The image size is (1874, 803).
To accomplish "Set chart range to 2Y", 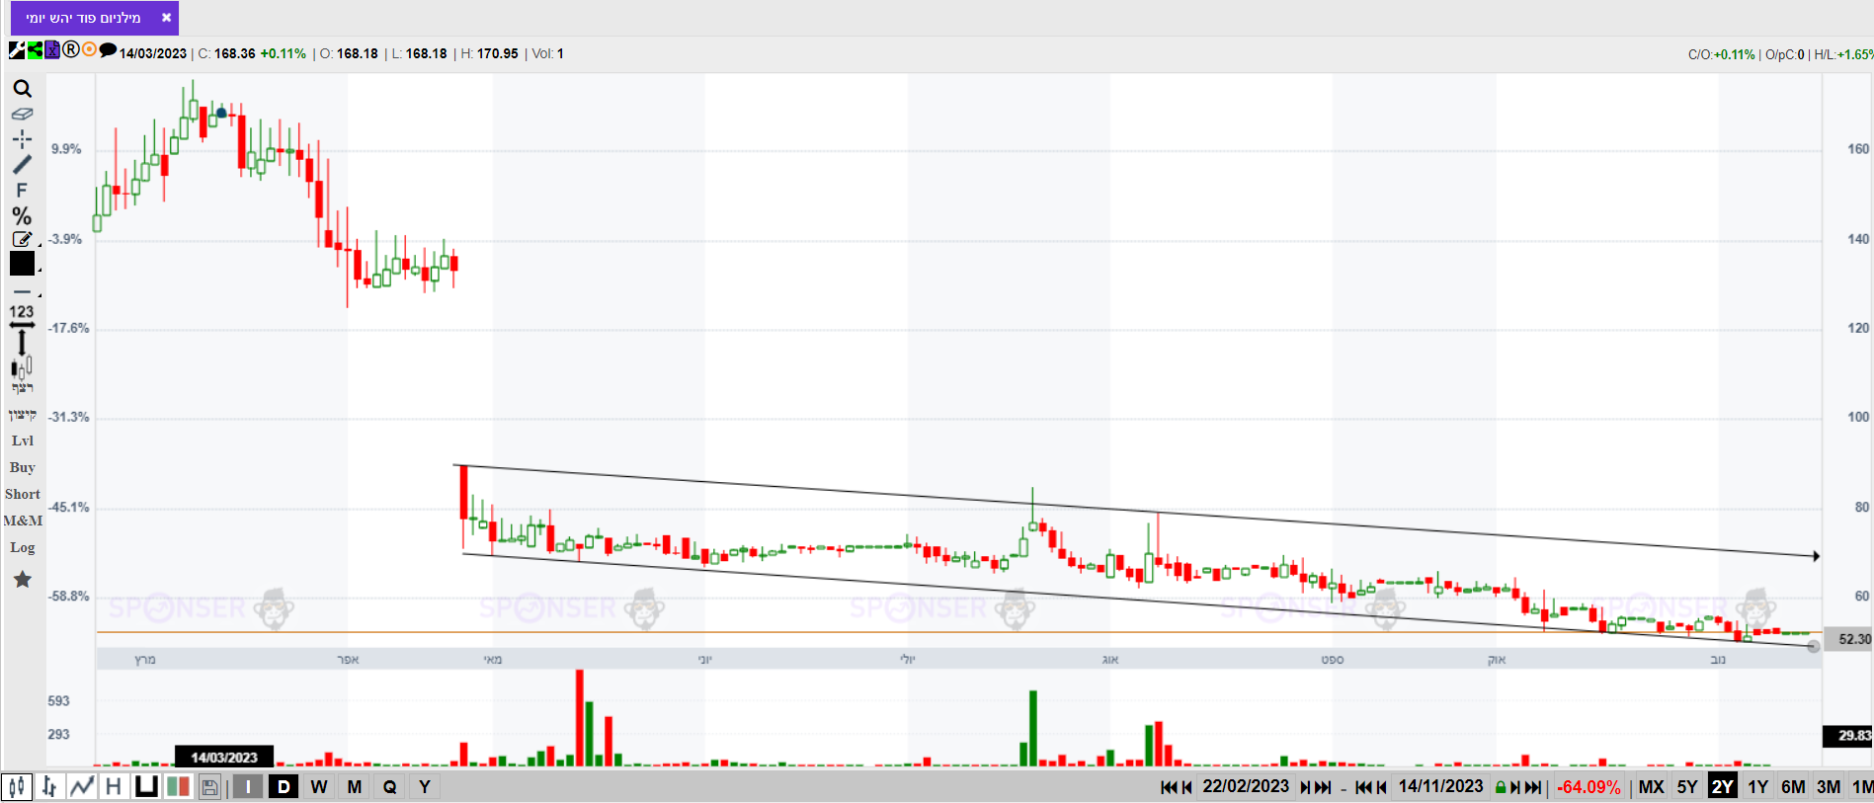I will pyautogui.click(x=1723, y=787).
